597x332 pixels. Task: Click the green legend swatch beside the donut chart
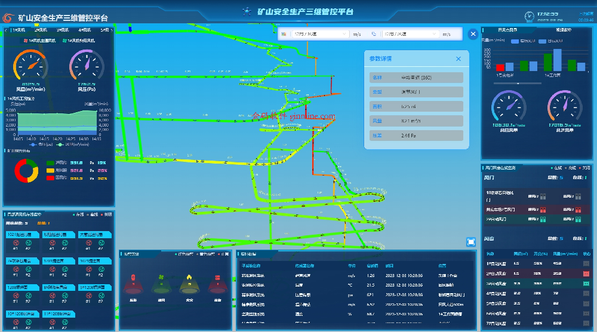50,162
